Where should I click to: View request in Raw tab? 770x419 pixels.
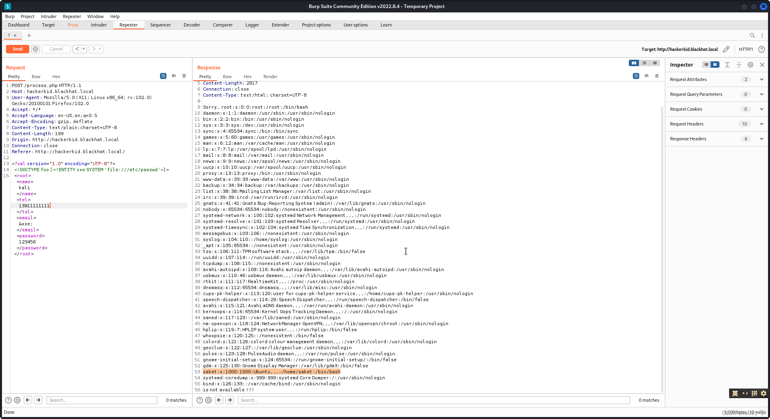pos(36,77)
